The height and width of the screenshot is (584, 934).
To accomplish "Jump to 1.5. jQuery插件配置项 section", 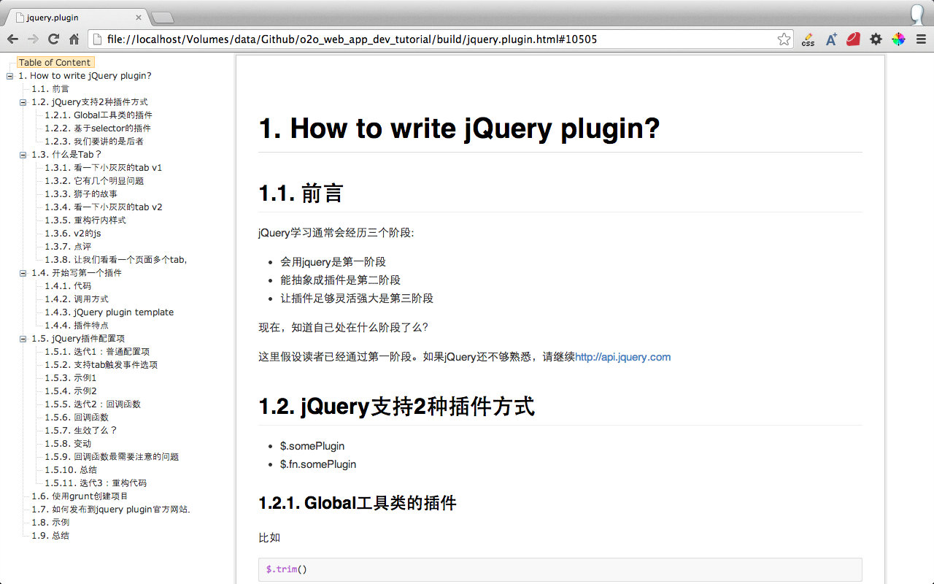I will 78,339.
